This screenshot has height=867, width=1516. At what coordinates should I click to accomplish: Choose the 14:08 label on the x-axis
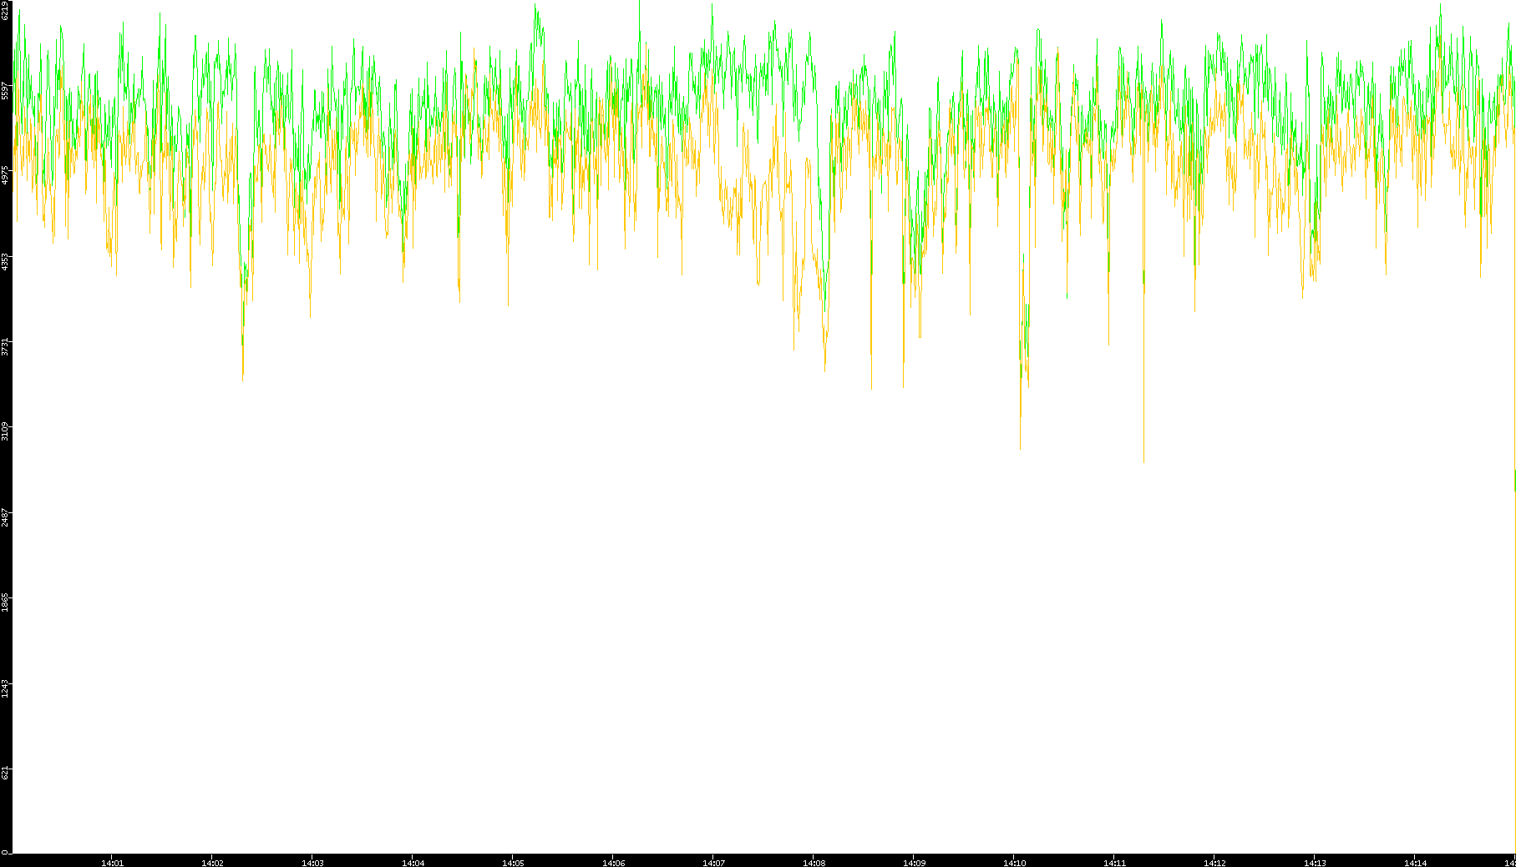tap(814, 863)
